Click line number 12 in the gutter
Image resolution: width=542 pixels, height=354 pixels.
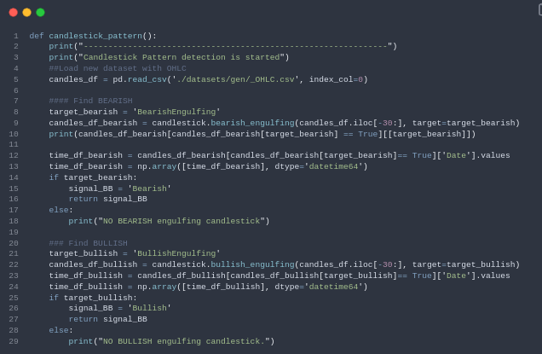coord(14,155)
